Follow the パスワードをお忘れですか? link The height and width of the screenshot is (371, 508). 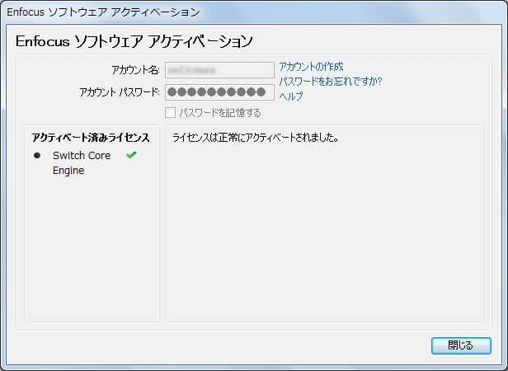click(330, 82)
